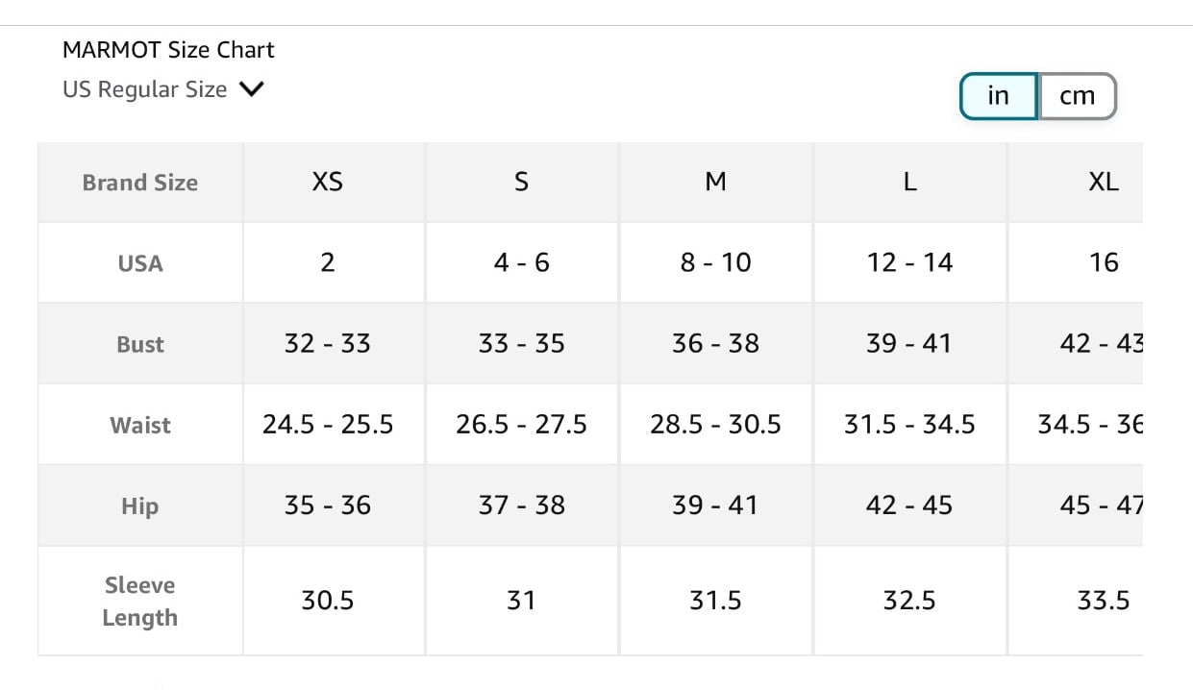The width and height of the screenshot is (1193, 690).
Task: Click the Brand Size row label
Action: (x=140, y=183)
